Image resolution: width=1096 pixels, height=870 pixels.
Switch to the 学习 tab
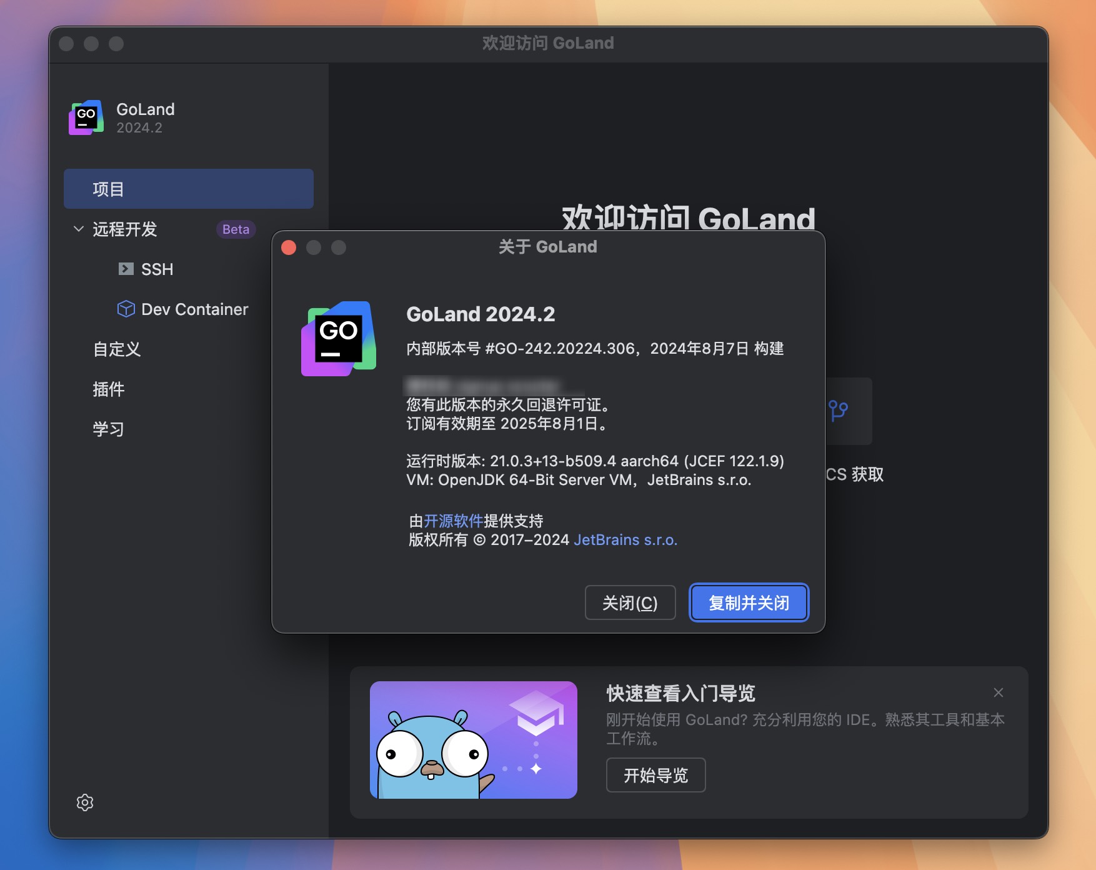tap(109, 429)
